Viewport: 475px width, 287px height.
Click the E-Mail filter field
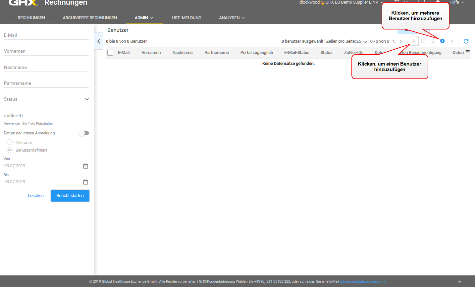pos(46,35)
